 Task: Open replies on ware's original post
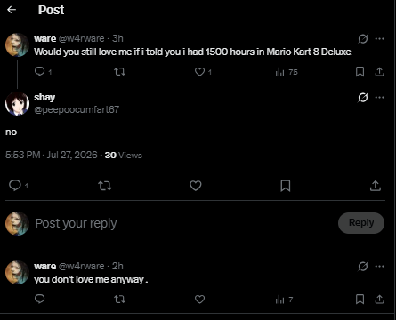click(x=39, y=72)
